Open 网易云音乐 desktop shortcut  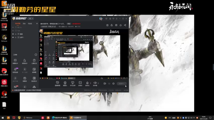tap(4, 83)
